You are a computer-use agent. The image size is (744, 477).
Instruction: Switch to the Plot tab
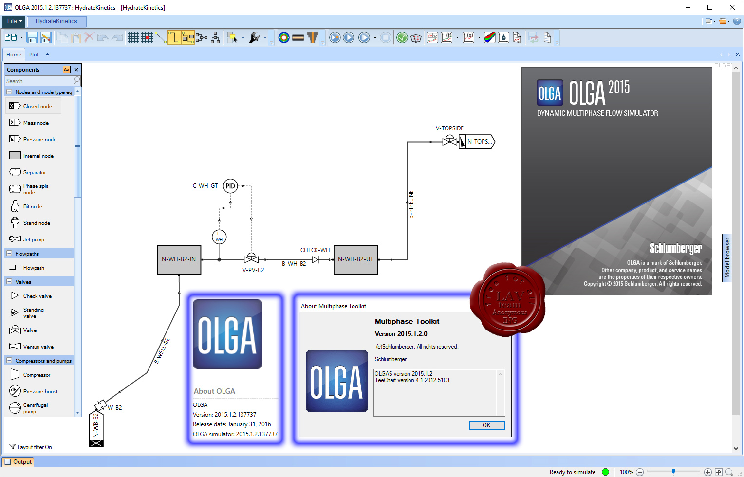(34, 55)
